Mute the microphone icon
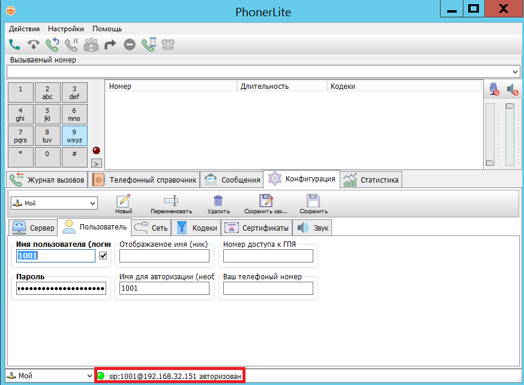Image resolution: width=524 pixels, height=385 pixels. [x=494, y=89]
